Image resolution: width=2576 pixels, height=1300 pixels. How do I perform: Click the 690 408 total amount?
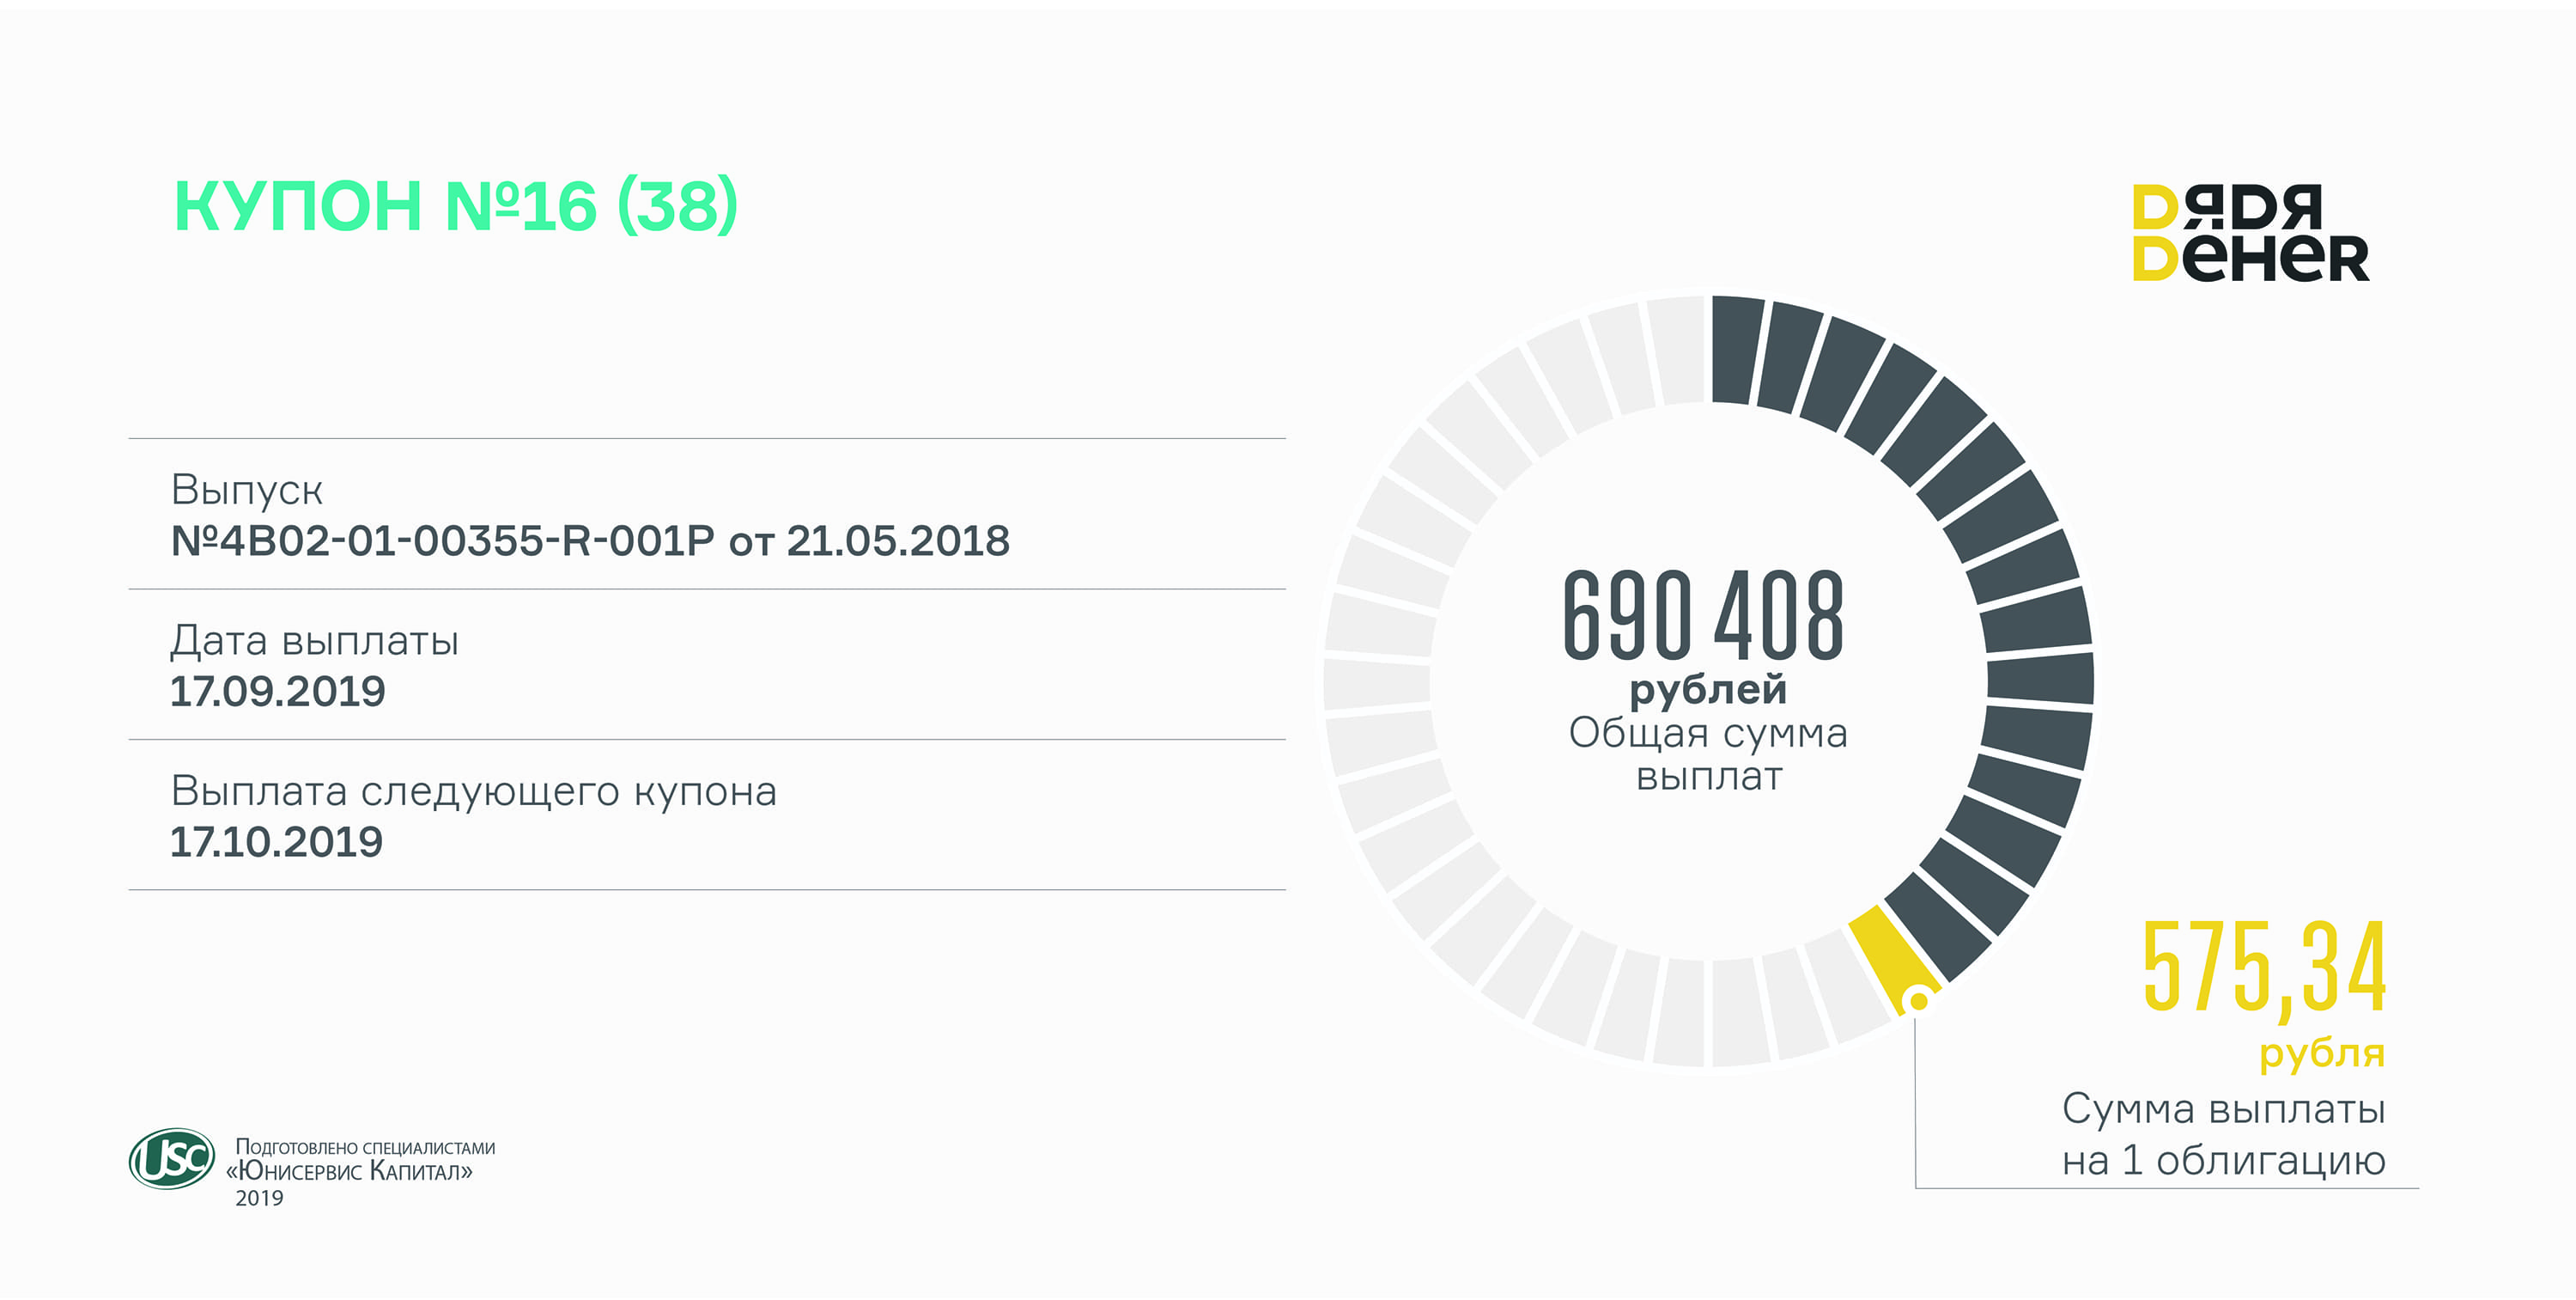1703,616
